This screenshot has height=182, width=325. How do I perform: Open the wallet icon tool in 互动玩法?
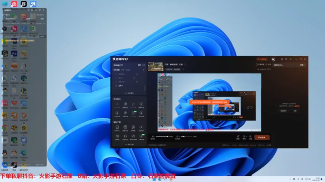point(125,114)
